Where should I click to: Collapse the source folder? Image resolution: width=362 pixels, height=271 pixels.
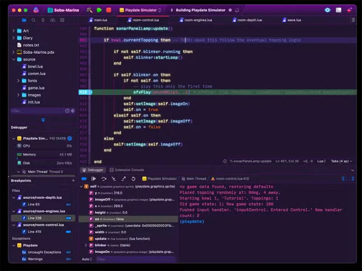pos(14,59)
